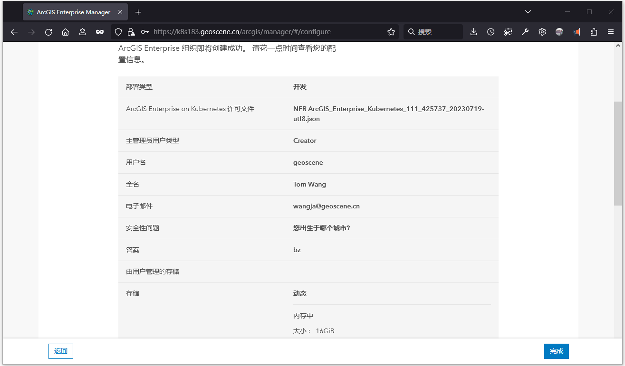The width and height of the screenshot is (625, 366).
Task: Click the 主管理员用户类型 label
Action: point(153,141)
